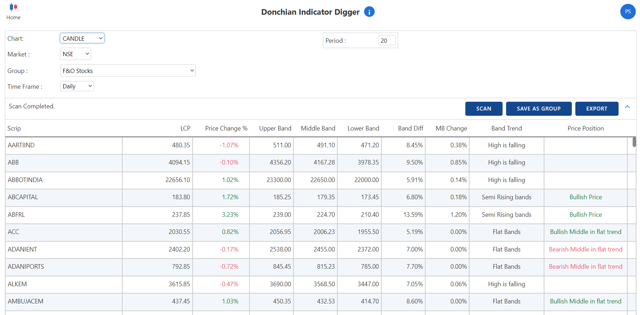This screenshot has width=640, height=315.
Task: Click the table vertical scrollbar thumb
Action: pos(634,142)
